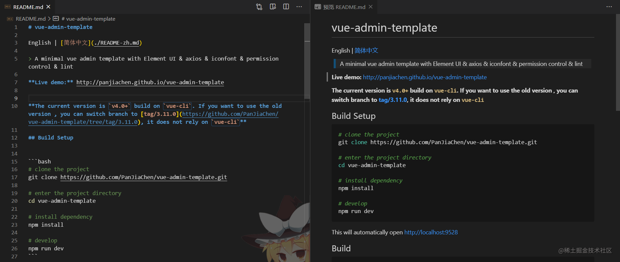Click '## Build Setup' on editor line 12
Image resolution: width=620 pixels, height=262 pixels.
click(51, 137)
